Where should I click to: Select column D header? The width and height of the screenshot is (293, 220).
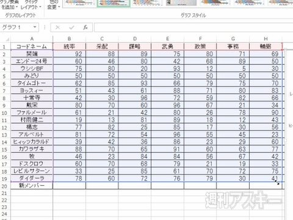135,38
